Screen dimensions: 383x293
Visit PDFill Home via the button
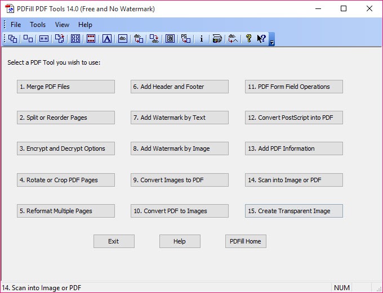tap(246, 241)
